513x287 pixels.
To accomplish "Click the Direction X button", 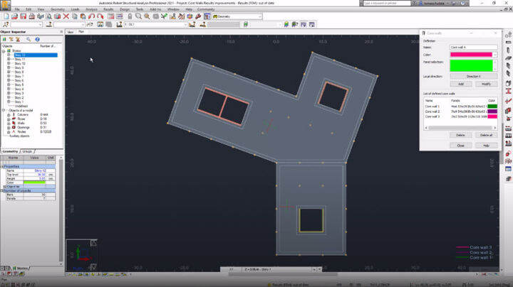I will (x=473, y=75).
